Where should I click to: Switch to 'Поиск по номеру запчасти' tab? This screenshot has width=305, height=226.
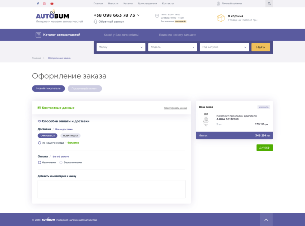pyautogui.click(x=178, y=35)
